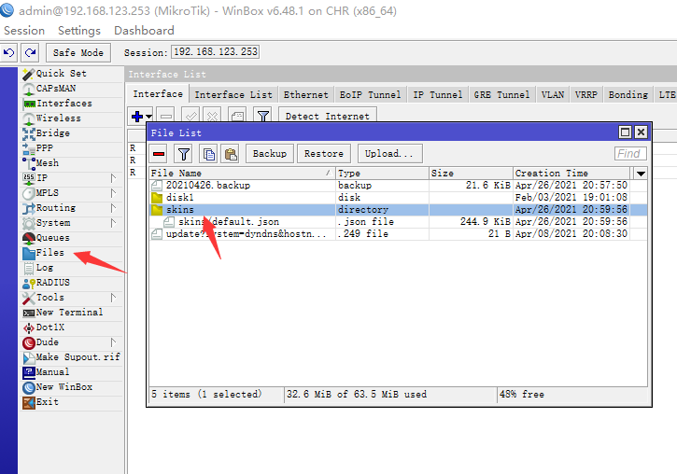Click the File List filter funnel icon
The height and width of the screenshot is (474, 677).
[184, 154]
